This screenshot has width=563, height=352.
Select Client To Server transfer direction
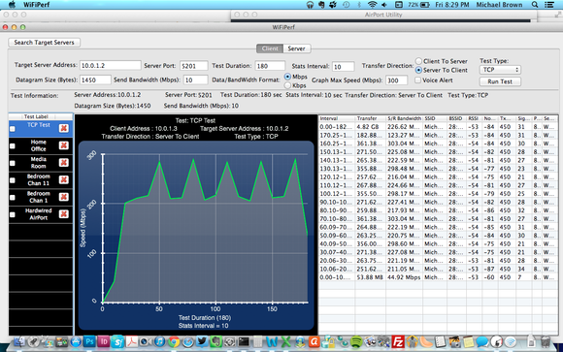[418, 61]
